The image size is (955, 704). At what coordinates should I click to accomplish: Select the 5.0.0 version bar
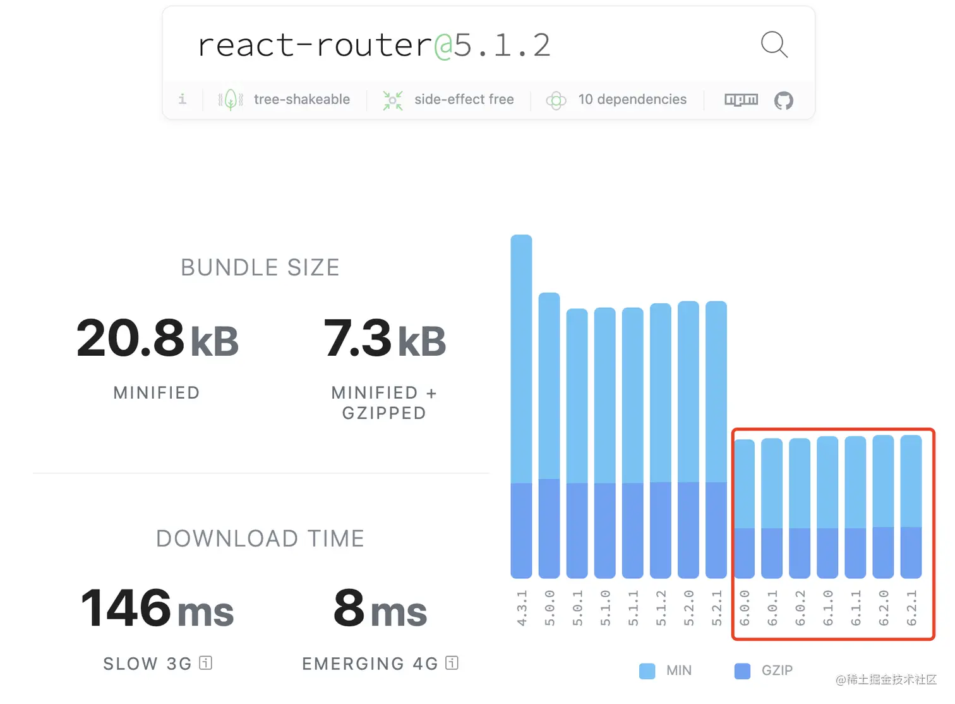pyautogui.click(x=550, y=435)
